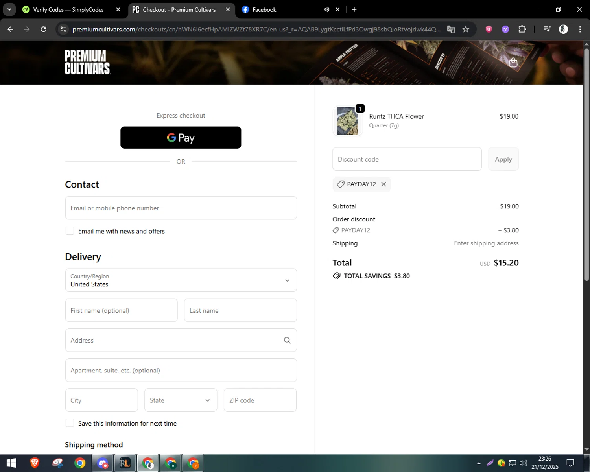The height and width of the screenshot is (472, 590).
Task: Click the clock and date in taskbar
Action: click(545, 463)
